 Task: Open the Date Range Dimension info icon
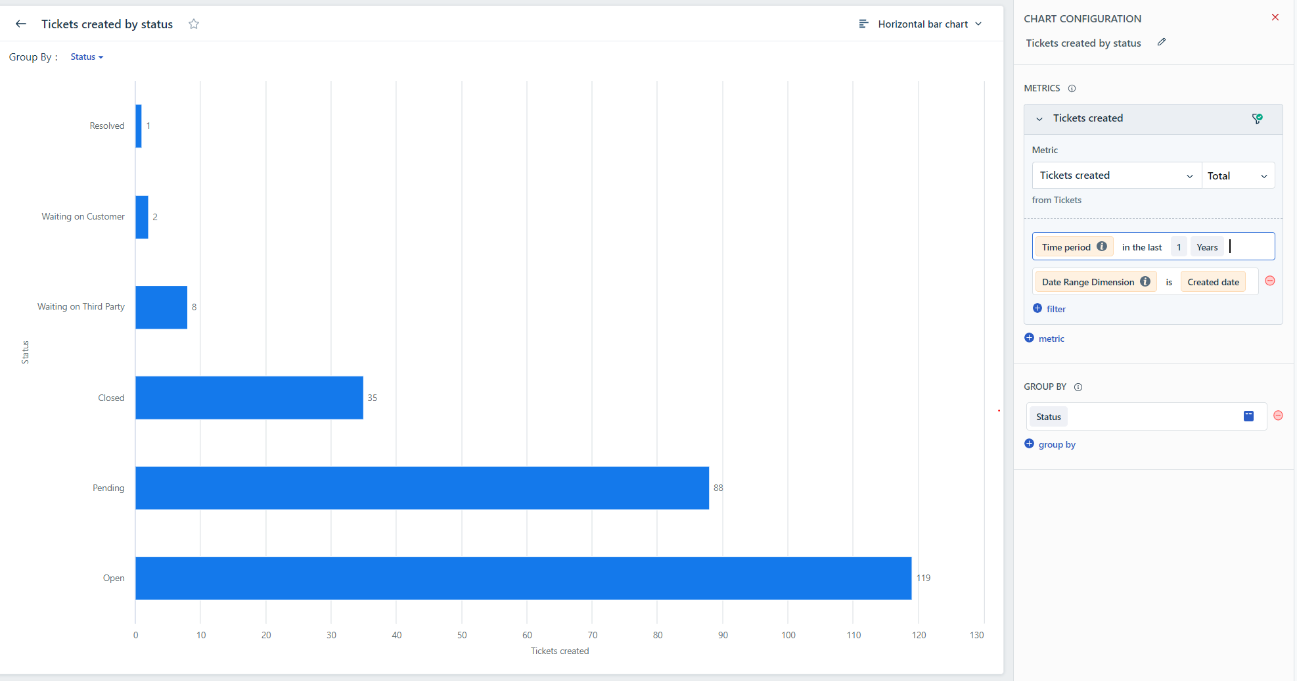point(1145,281)
